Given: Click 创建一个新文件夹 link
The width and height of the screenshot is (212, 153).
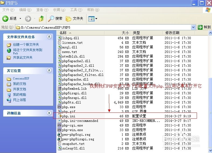Looking at the screenshot, I should (x=26, y=45).
